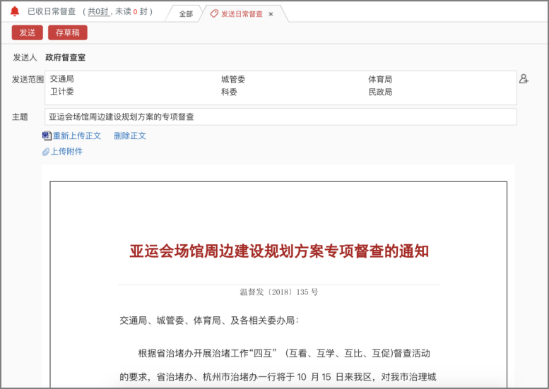Click the 上传附件 link text

pyautogui.click(x=66, y=151)
